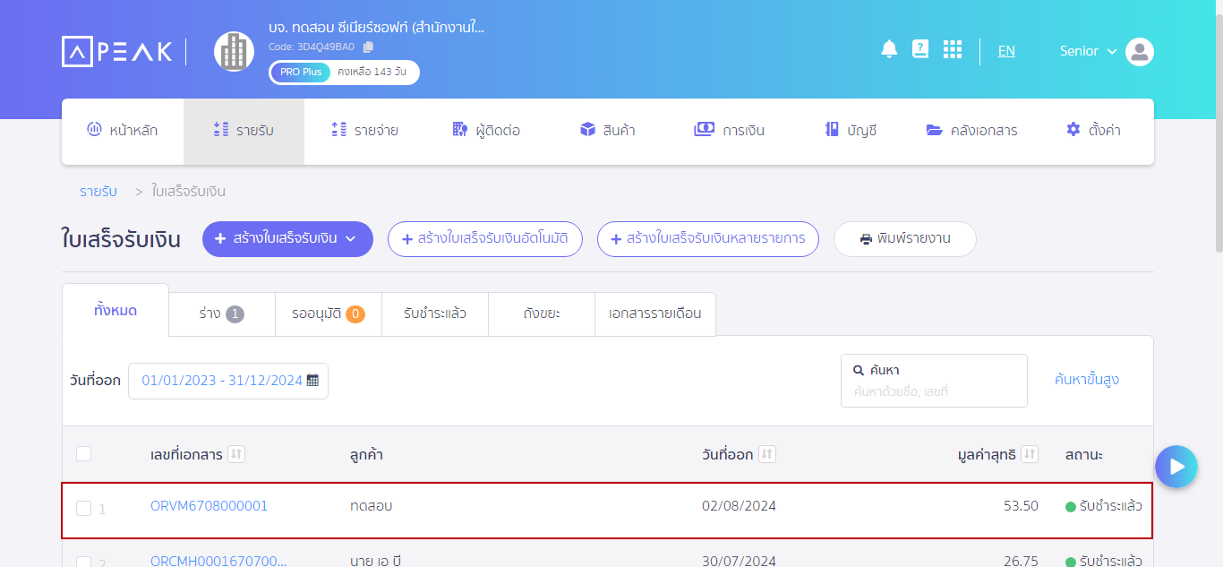Click สร้างใบเสร็จรับเงินอัตโนมัติ button
Image resolution: width=1223 pixels, height=567 pixels.
click(x=484, y=239)
